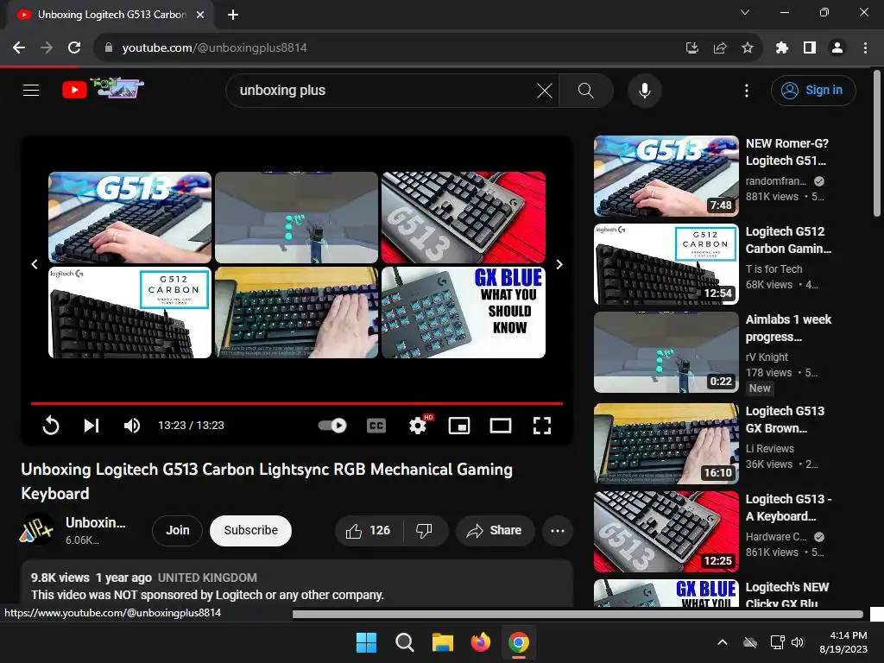Open video quality settings gear
The height and width of the screenshot is (663, 884).
[x=418, y=426]
